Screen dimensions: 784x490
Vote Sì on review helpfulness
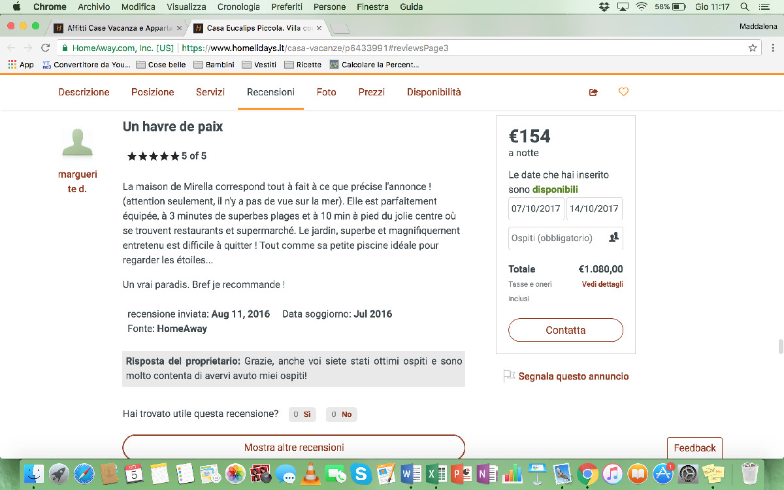(302, 414)
